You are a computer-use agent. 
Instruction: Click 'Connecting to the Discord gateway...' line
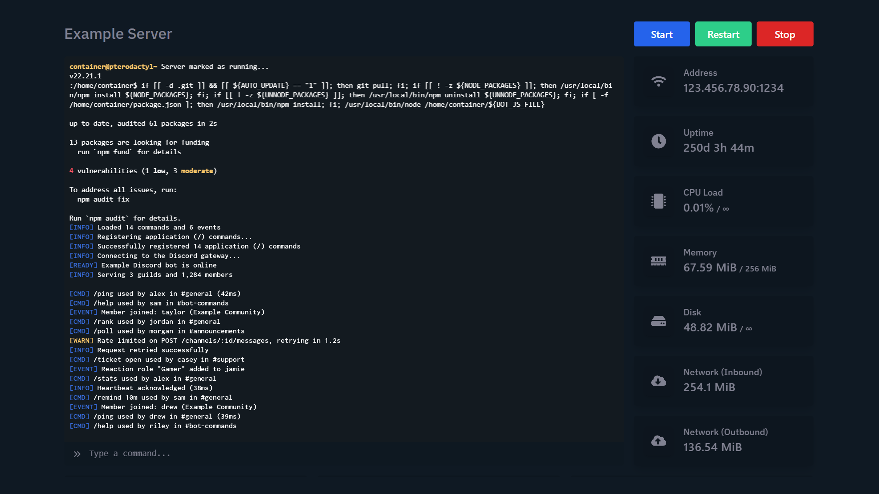[x=155, y=255]
